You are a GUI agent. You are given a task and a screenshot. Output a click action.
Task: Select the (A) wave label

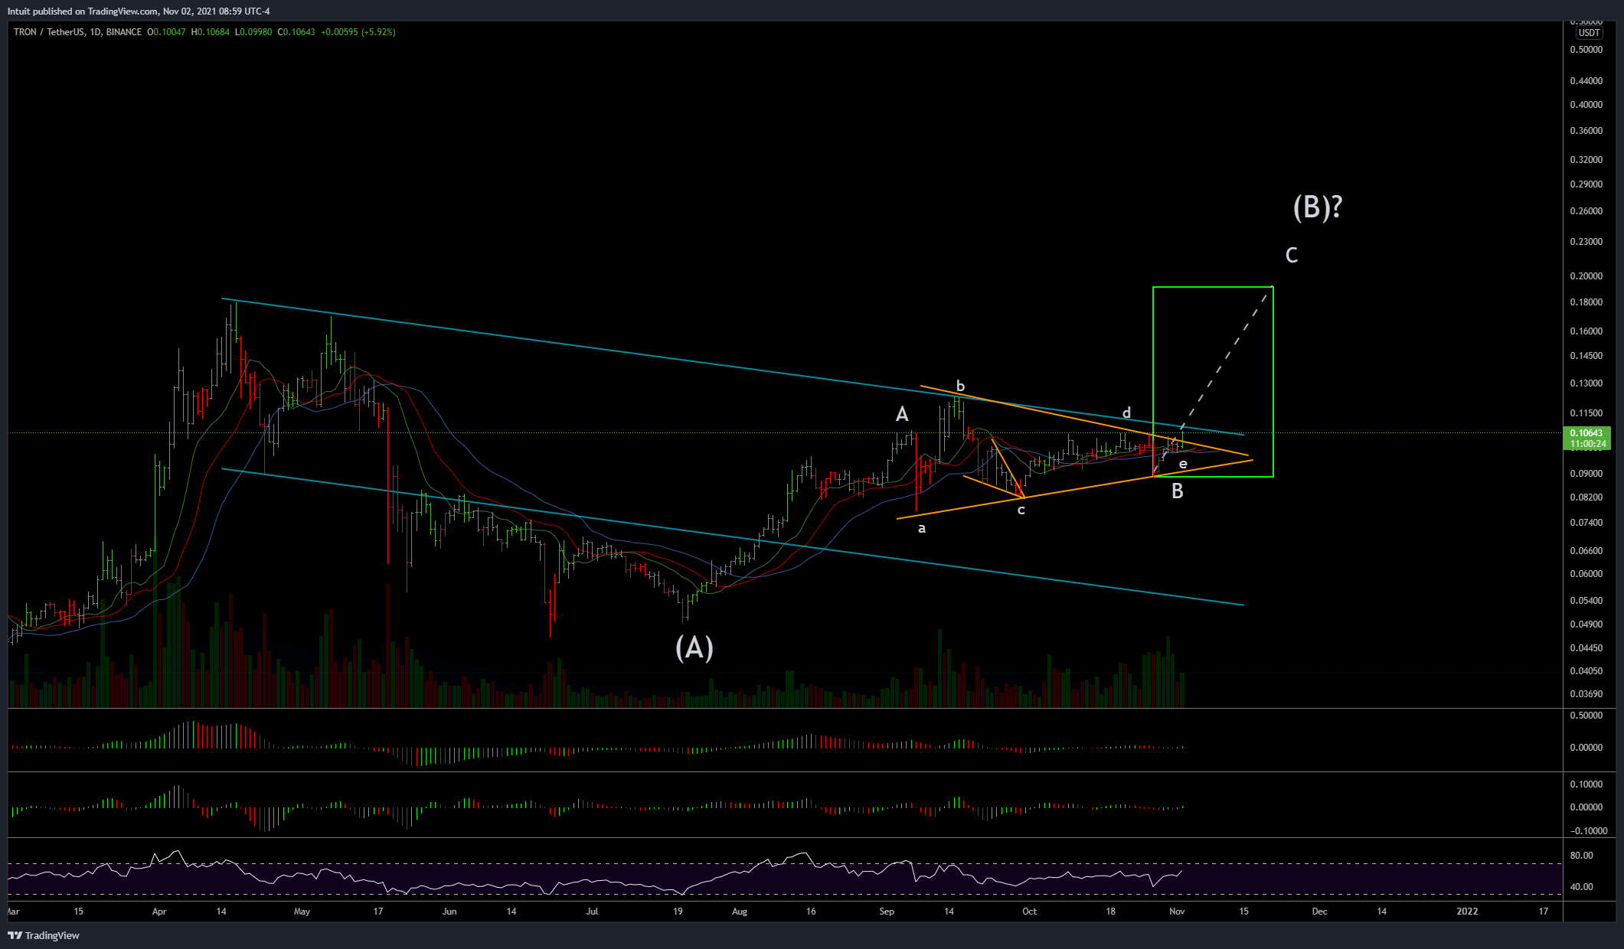click(x=694, y=647)
